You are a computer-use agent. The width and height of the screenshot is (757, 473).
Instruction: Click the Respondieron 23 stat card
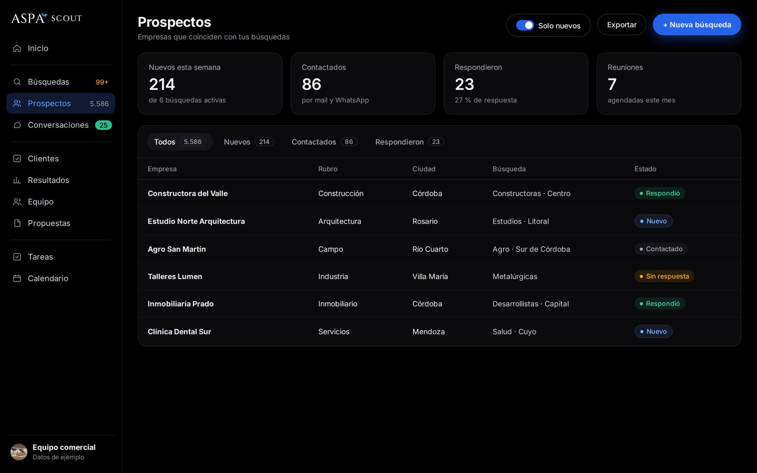(x=516, y=84)
